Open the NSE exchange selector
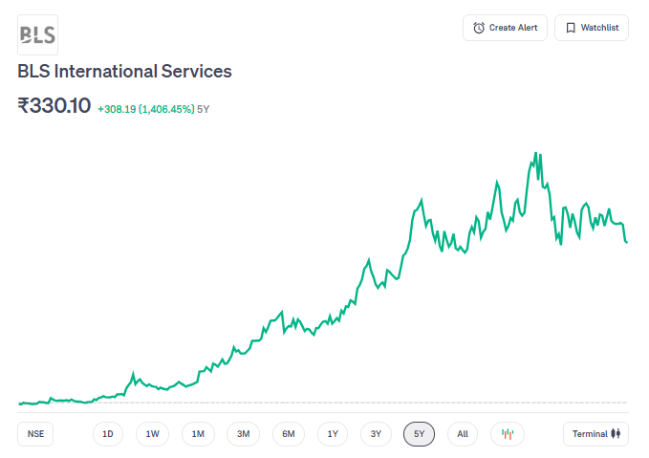 [x=35, y=434]
